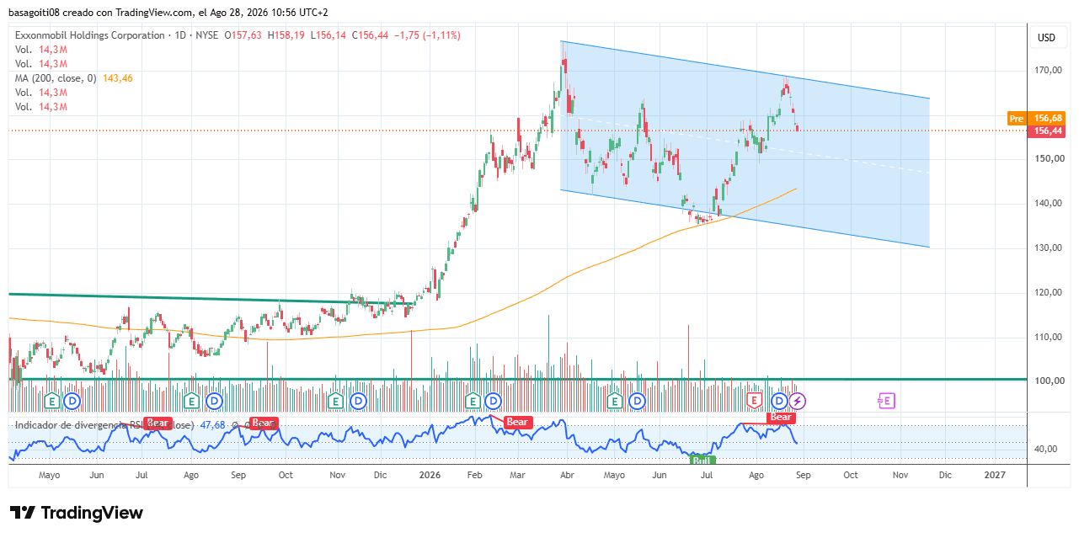This screenshot has height=538, width=1079.
Task: Click the red 156,44 price label
Action: (1047, 131)
